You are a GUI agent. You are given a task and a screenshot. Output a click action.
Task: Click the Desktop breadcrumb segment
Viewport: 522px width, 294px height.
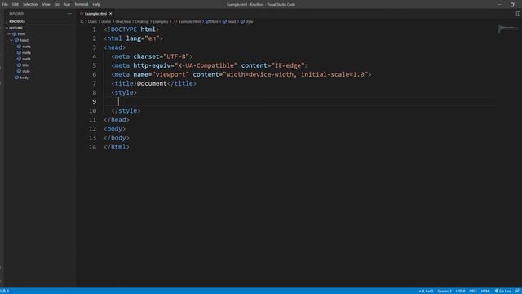[x=142, y=22]
